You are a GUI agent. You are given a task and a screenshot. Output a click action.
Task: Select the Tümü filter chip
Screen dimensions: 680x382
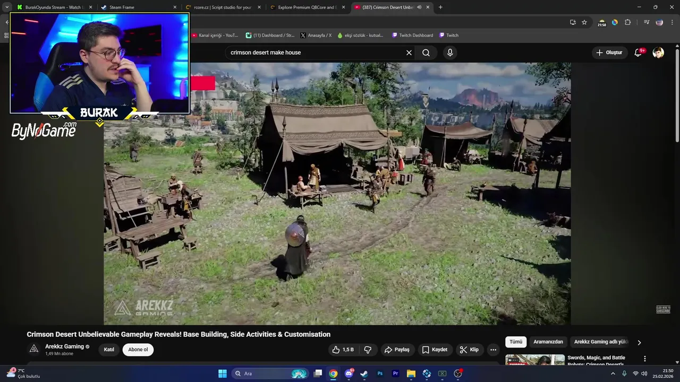(x=516, y=342)
